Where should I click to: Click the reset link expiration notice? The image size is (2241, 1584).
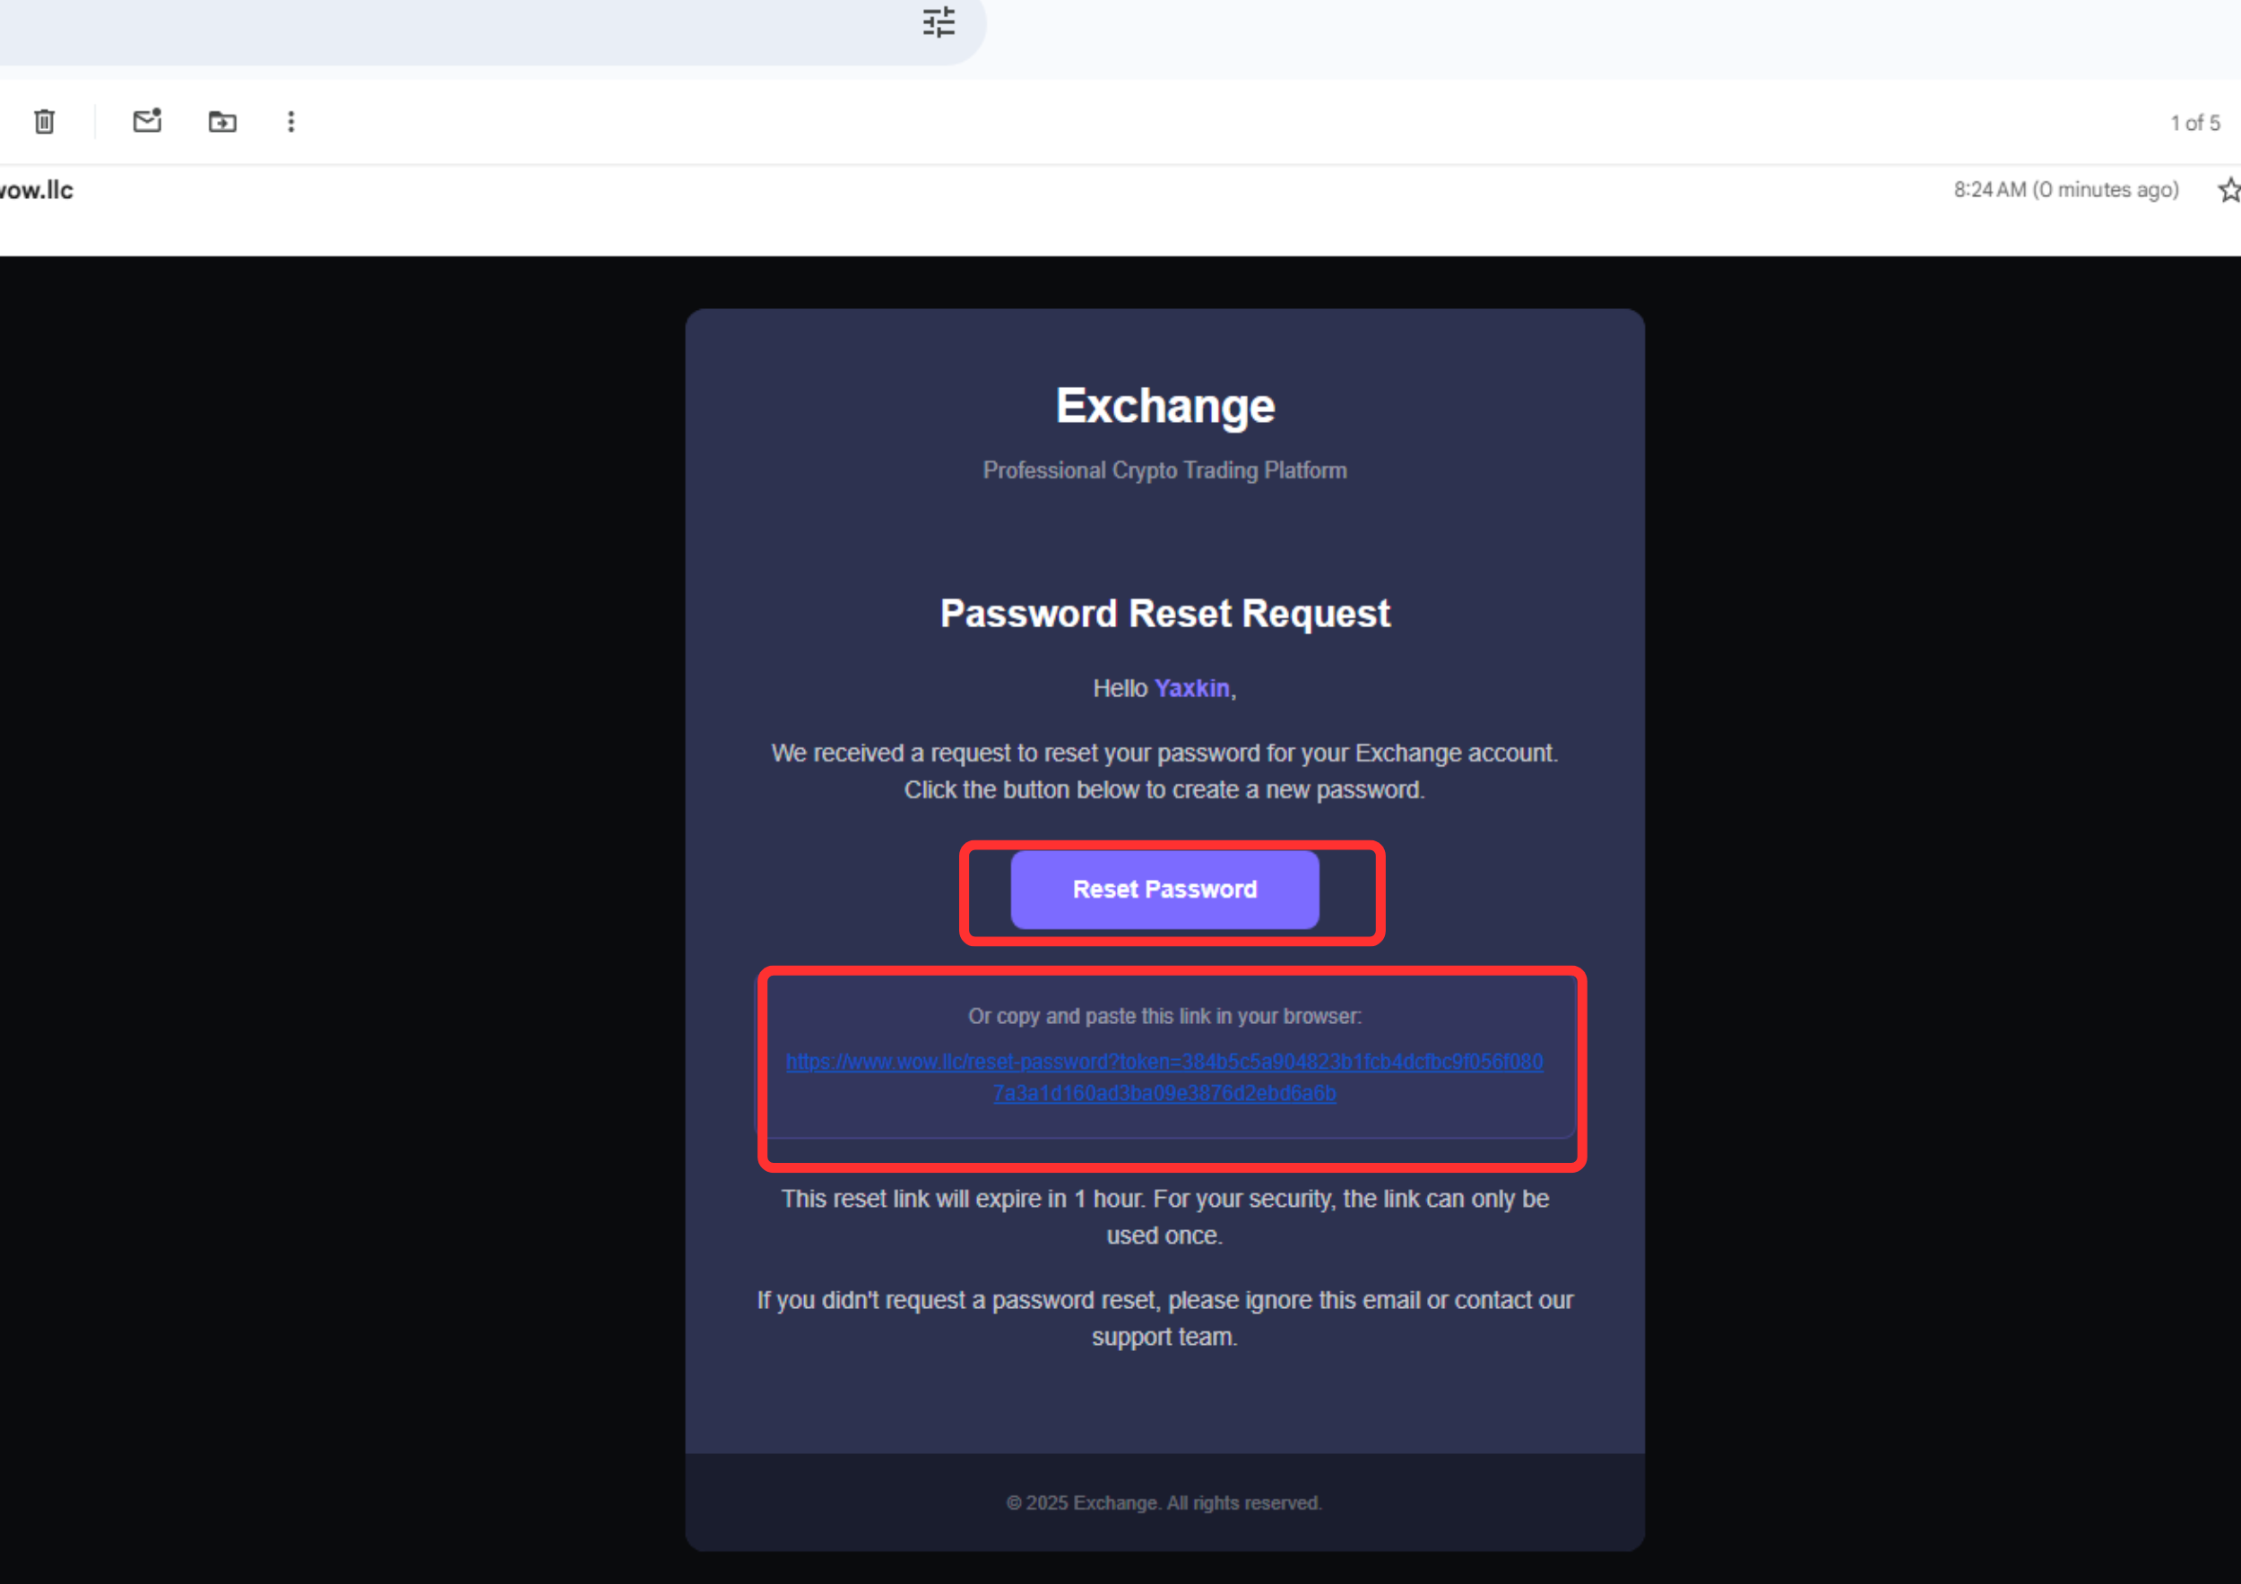tap(1164, 1217)
